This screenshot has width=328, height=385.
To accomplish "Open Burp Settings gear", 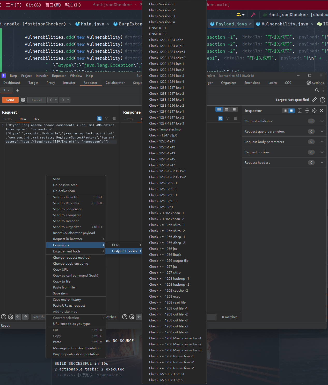I will tap(315, 83).
